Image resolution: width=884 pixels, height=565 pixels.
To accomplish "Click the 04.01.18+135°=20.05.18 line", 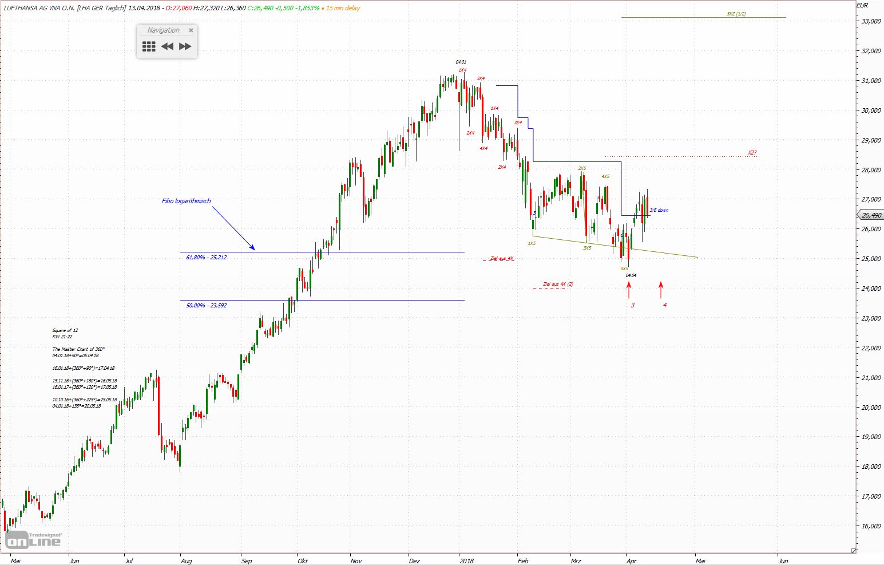I will 76,406.
